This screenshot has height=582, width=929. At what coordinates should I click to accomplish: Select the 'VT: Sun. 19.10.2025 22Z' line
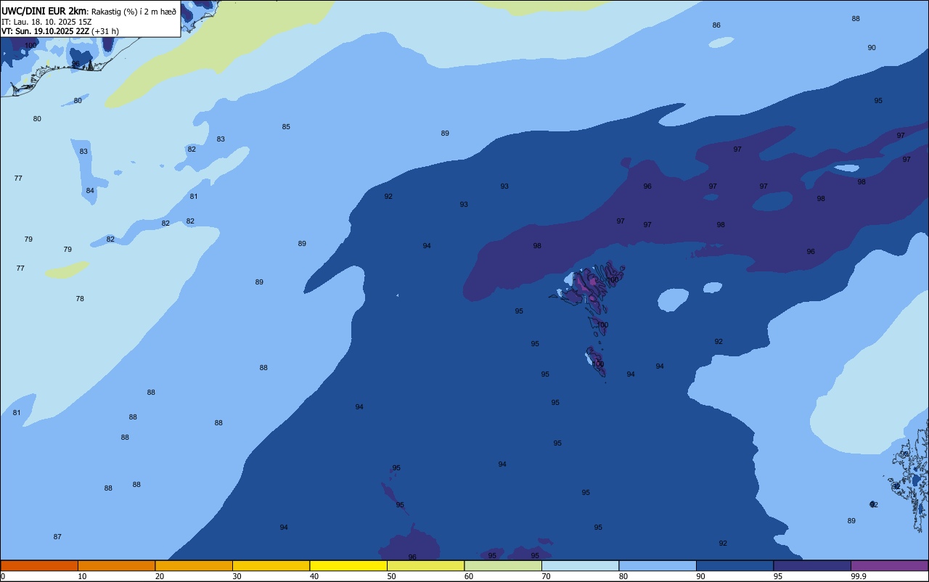point(44,31)
